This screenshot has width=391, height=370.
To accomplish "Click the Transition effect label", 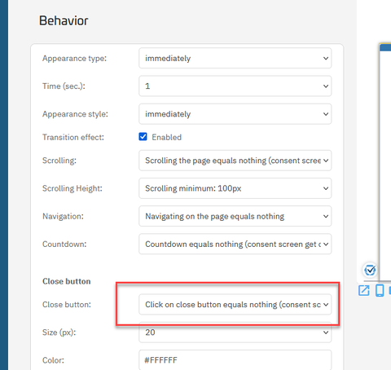I will click(73, 137).
